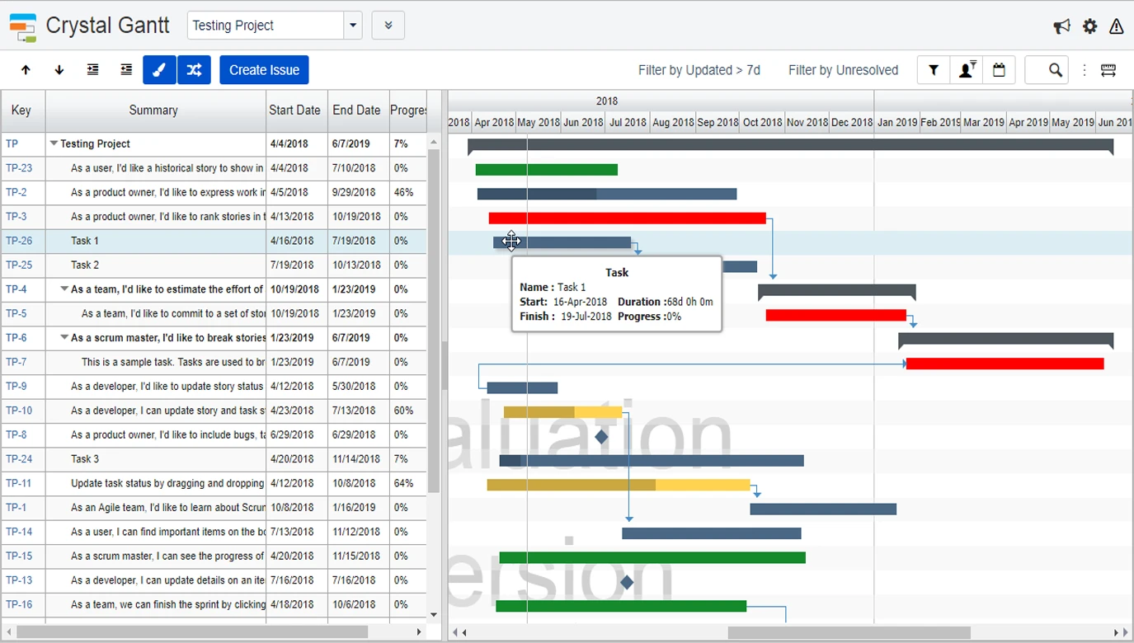Click the Crystal Gantt logo icon
This screenshot has width=1134, height=643.
pos(23,27)
